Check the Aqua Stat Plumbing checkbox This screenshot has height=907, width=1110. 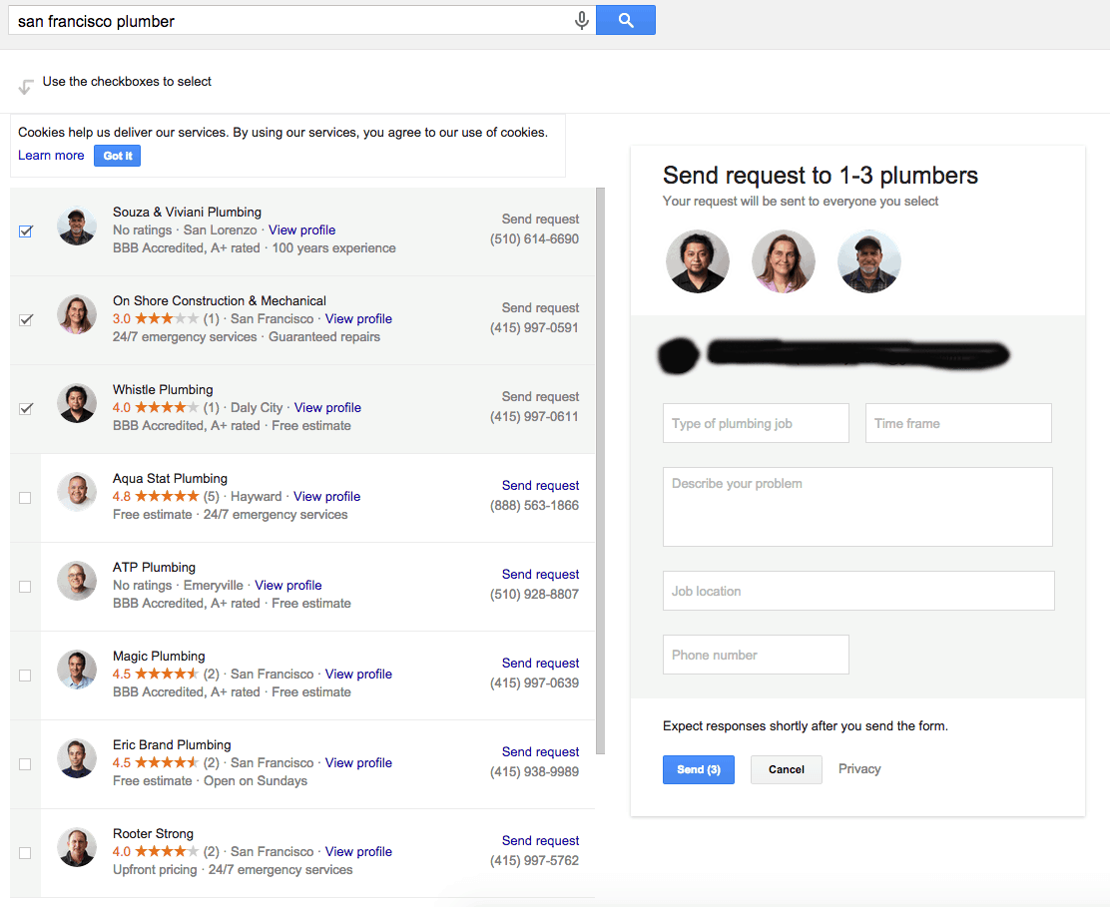25,498
